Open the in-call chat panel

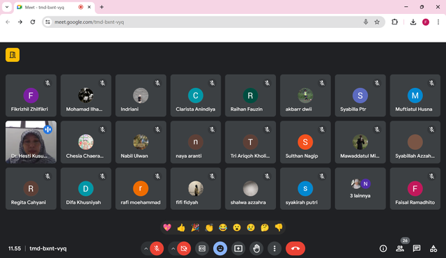click(417, 248)
